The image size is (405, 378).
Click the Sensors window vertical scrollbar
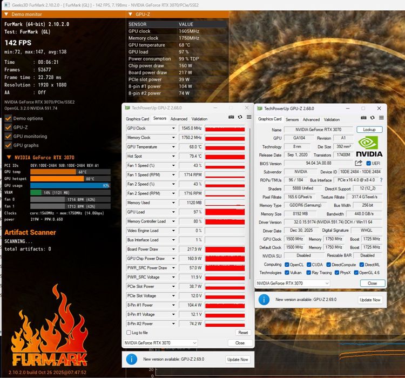point(250,204)
